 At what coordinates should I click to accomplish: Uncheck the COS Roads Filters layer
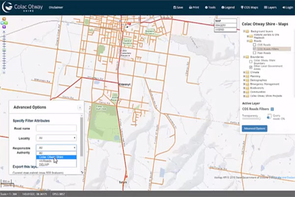point(255,49)
